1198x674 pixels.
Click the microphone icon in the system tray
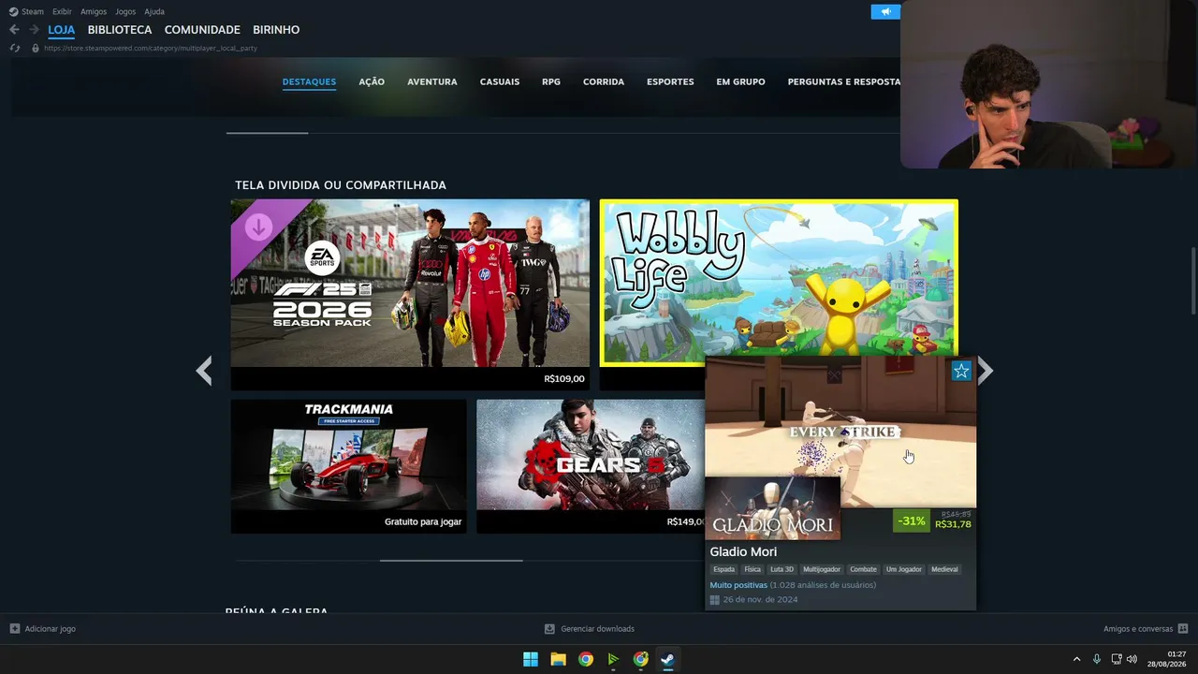coord(1097,659)
